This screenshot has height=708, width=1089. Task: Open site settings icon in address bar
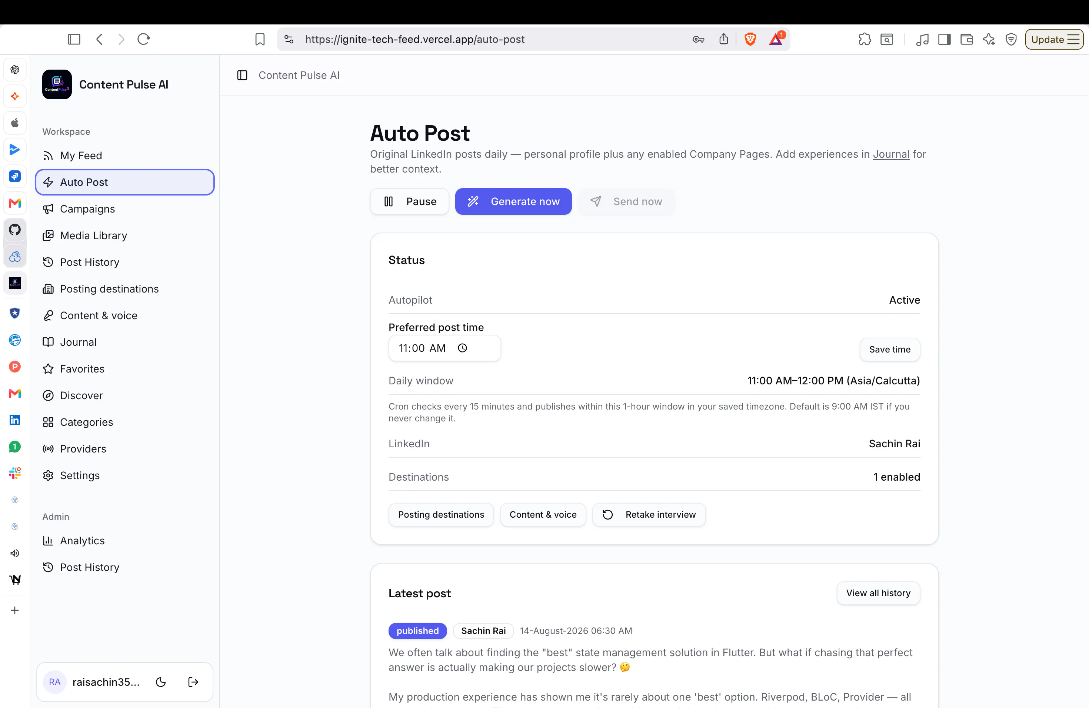click(289, 39)
